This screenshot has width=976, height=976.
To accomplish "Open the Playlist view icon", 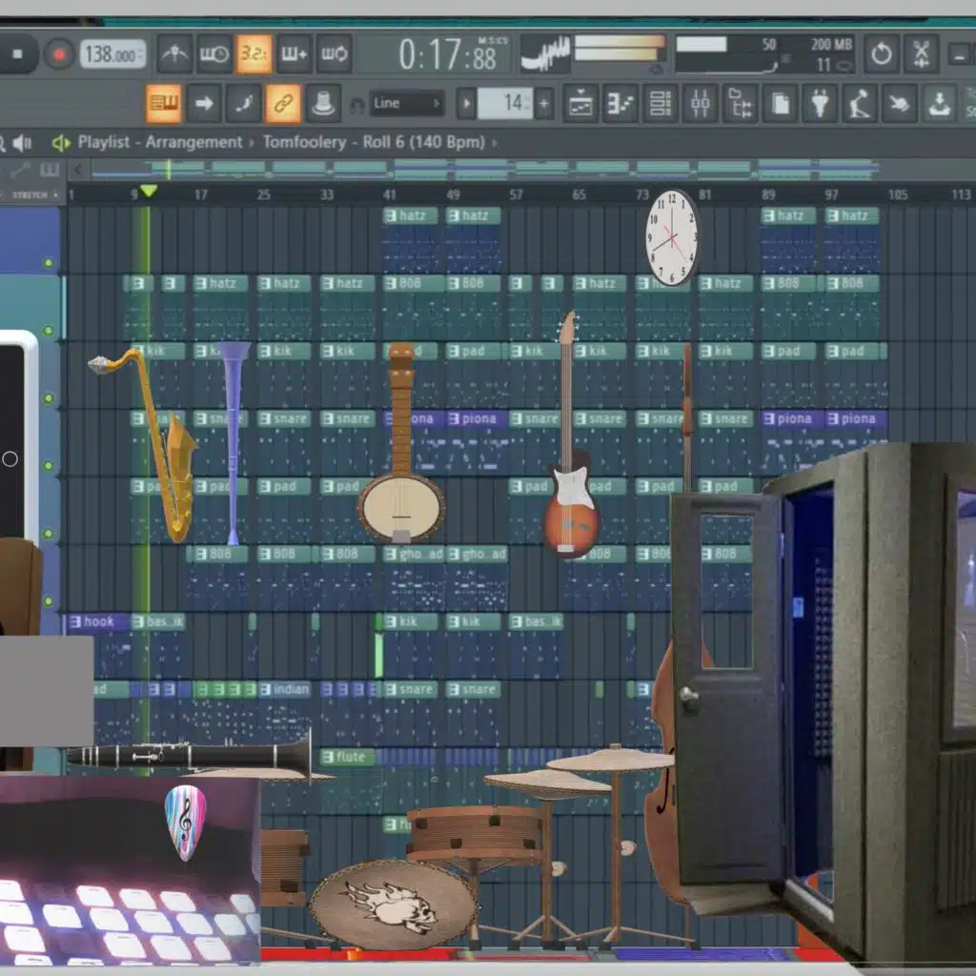I will pos(580,103).
